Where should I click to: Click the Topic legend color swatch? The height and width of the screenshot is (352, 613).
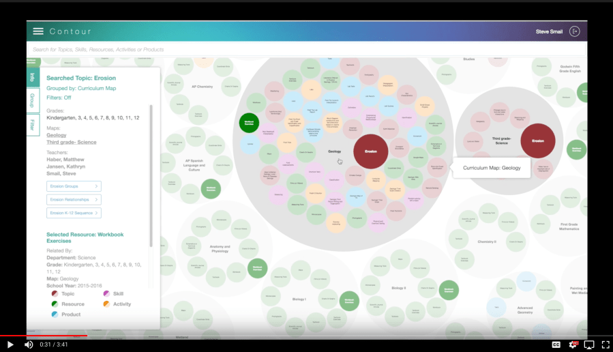pos(55,294)
